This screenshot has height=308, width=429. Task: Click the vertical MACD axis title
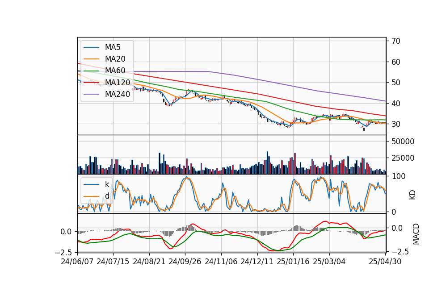tap(416, 234)
